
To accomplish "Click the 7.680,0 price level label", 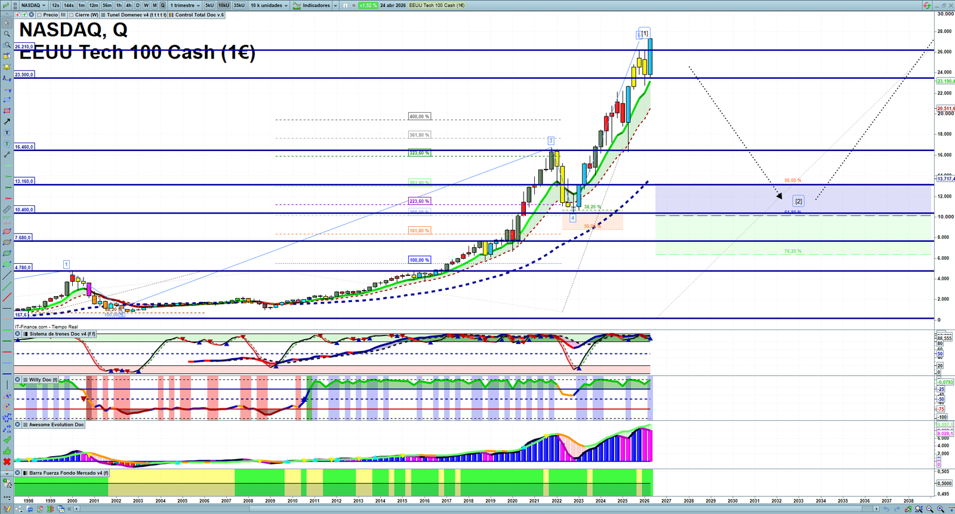I will click(x=23, y=238).
